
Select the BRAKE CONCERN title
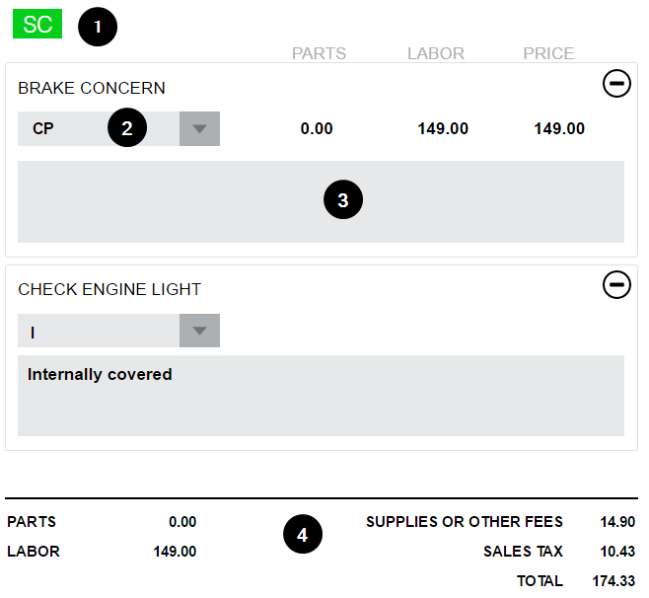coord(92,88)
